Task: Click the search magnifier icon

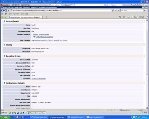Action: 145,10
